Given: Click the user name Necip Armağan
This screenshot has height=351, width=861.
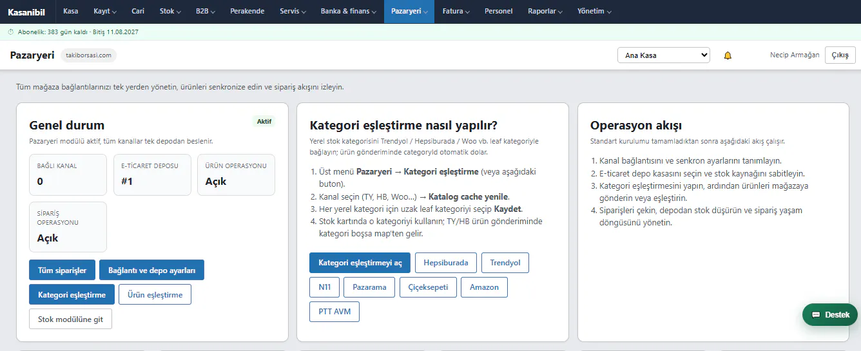Looking at the screenshot, I should [795, 55].
